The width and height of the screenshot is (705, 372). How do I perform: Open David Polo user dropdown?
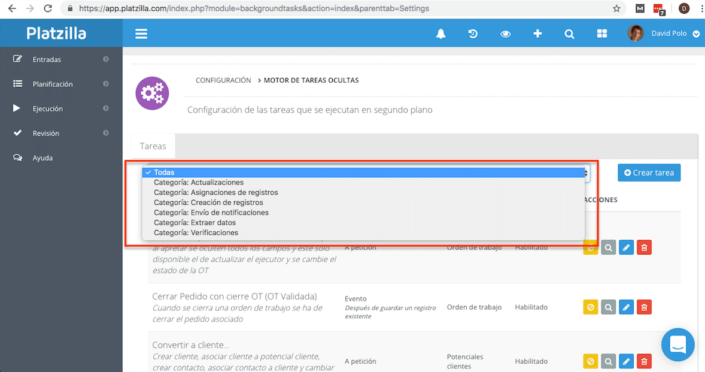[695, 34]
